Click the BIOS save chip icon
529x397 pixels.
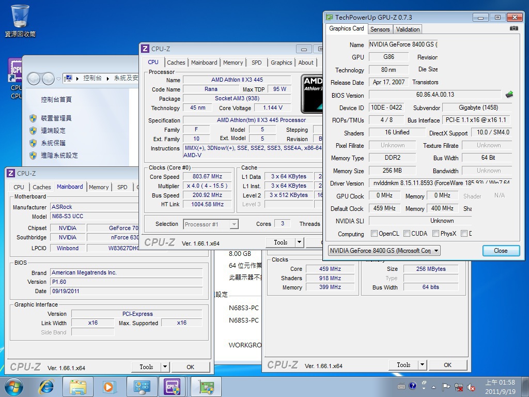509,95
